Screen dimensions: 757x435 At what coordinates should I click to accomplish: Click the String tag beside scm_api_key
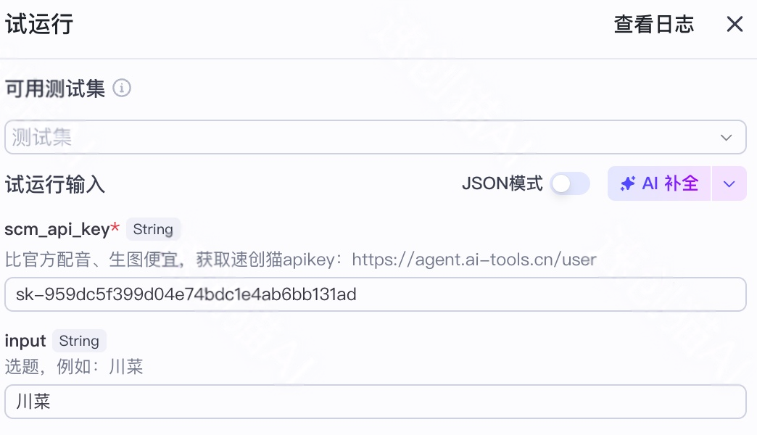tap(153, 229)
